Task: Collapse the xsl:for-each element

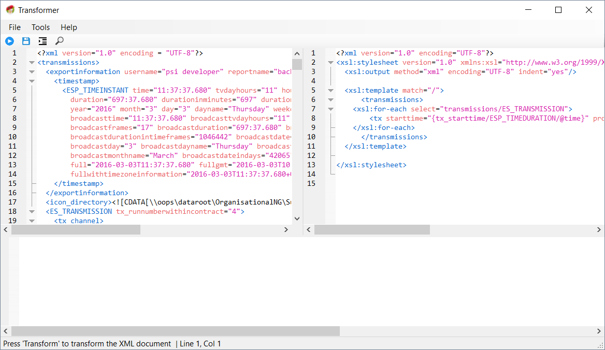Action: pos(330,109)
